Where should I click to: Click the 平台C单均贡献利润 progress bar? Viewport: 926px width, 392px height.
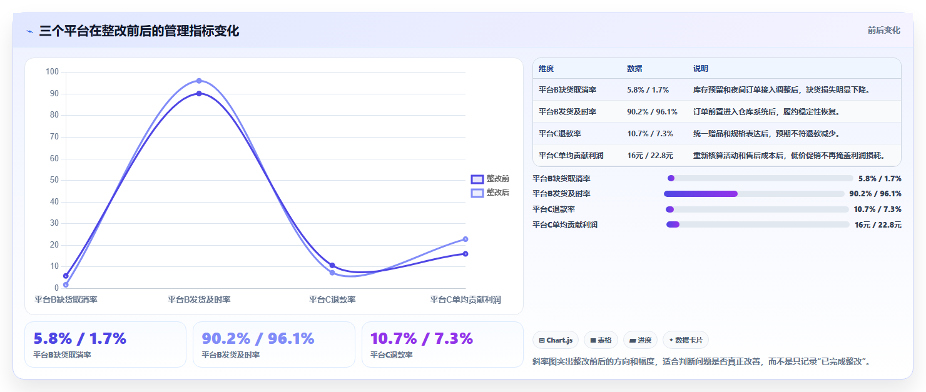(758, 224)
